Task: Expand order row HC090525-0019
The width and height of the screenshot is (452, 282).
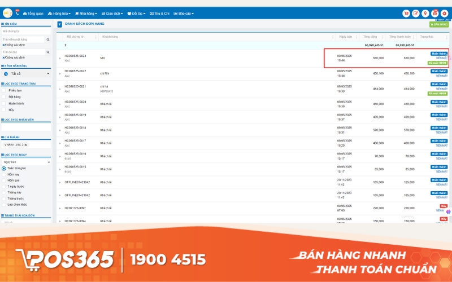Action: click(60, 117)
